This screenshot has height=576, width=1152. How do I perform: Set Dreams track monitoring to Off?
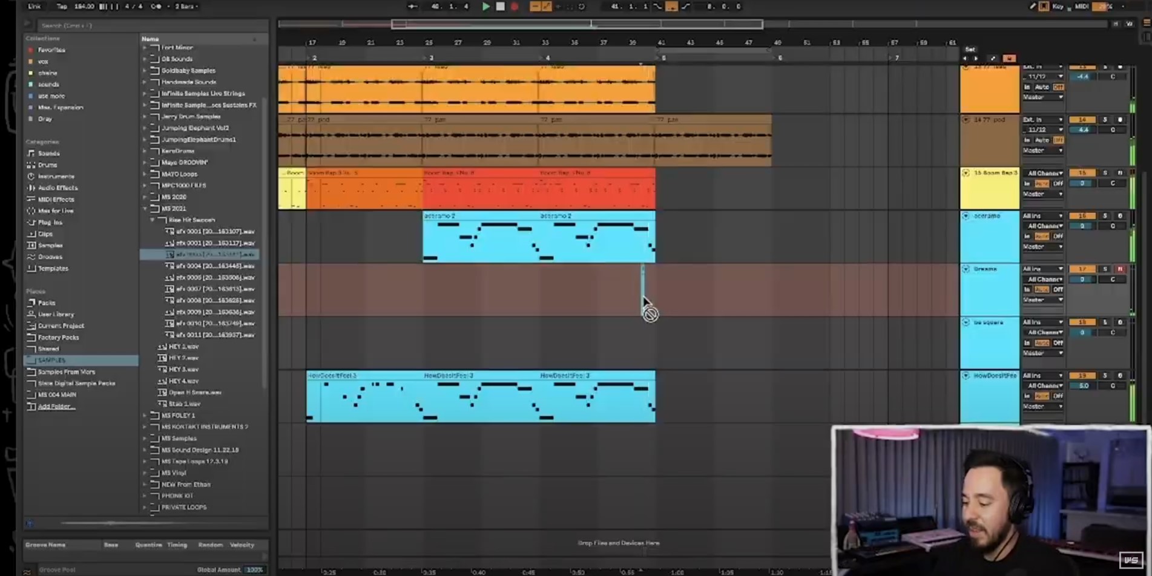coord(1058,290)
